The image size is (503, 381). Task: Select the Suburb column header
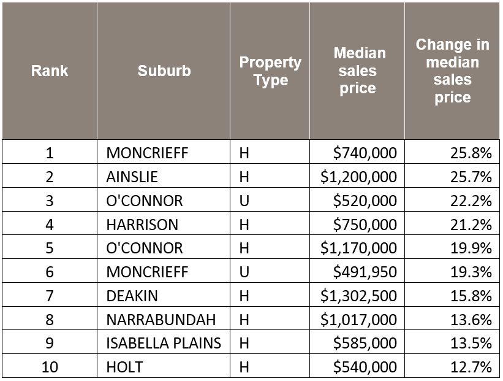coord(164,71)
